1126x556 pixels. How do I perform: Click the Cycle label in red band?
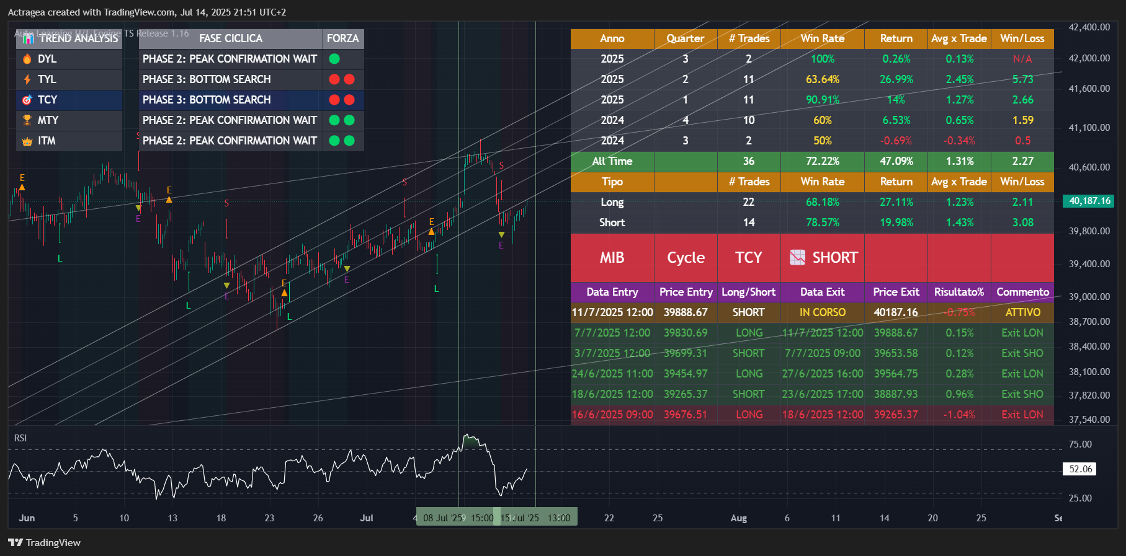click(x=686, y=257)
